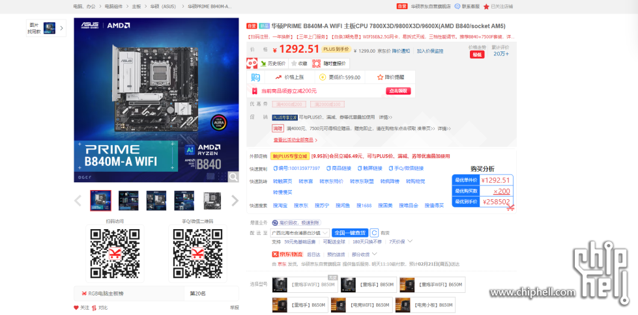Click 全国一键查货 button
The image size is (638, 315).
[x=349, y=233]
